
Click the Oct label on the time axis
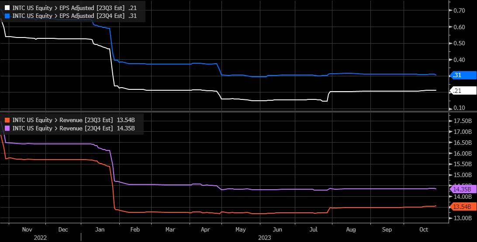pos(424,229)
